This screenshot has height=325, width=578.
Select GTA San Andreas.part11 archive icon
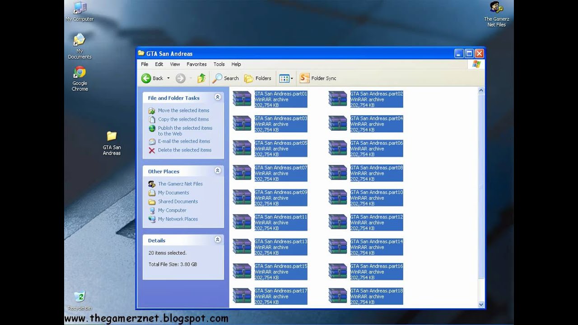point(242,222)
